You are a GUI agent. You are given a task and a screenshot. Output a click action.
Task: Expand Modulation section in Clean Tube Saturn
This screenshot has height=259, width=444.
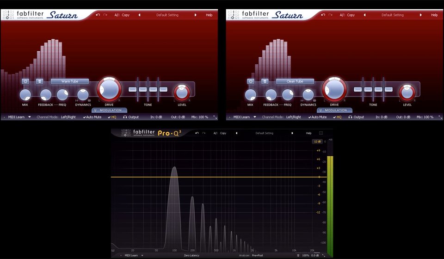(334, 110)
